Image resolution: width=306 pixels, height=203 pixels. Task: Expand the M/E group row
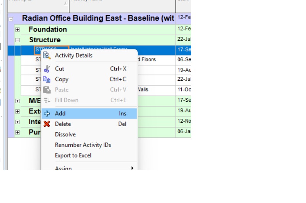click(17, 101)
